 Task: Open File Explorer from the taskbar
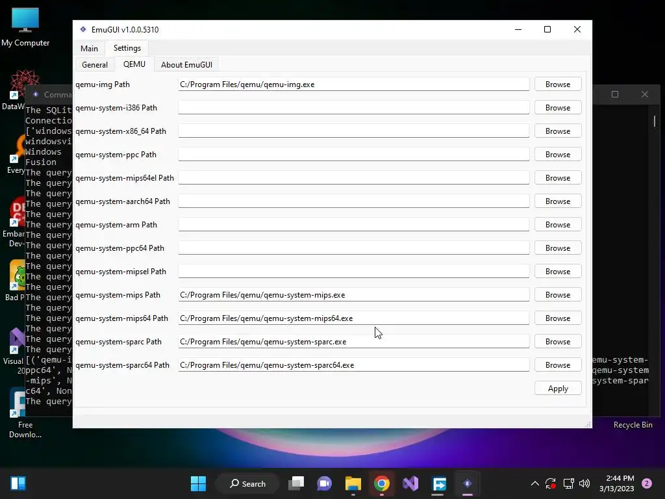pyautogui.click(x=353, y=483)
